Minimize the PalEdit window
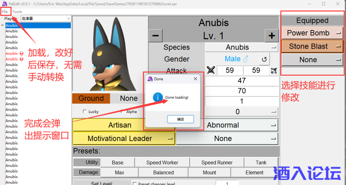The width and height of the screenshot is (346, 185). point(310,4)
